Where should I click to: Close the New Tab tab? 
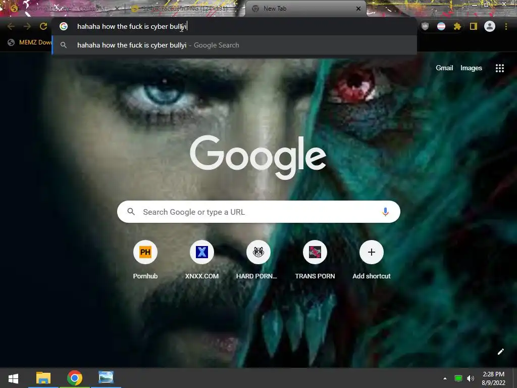click(358, 9)
